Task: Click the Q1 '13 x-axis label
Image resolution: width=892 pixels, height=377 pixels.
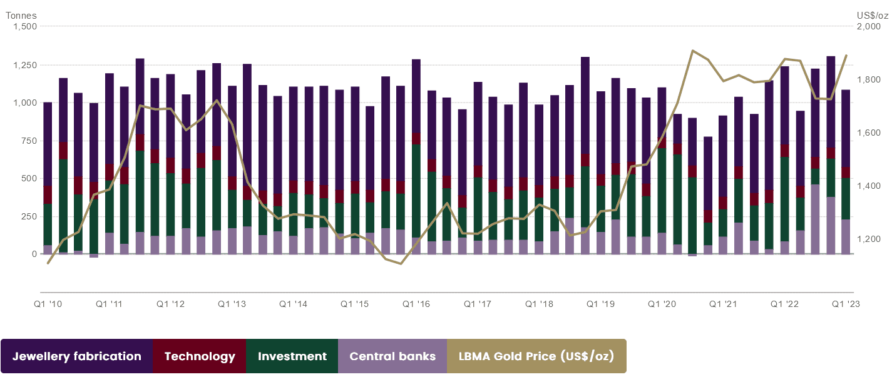Action: (x=232, y=304)
